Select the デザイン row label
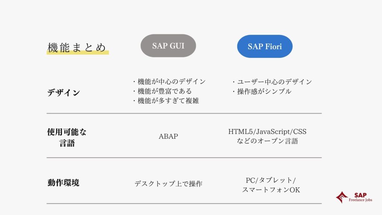 [63, 93]
